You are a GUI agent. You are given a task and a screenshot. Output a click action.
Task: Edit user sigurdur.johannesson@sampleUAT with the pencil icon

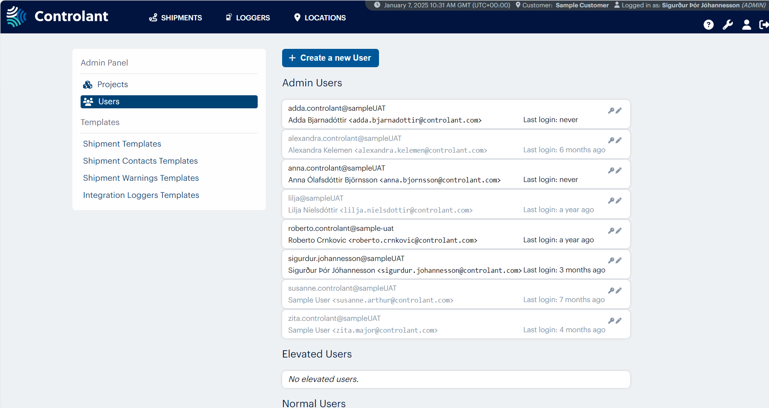click(x=619, y=261)
